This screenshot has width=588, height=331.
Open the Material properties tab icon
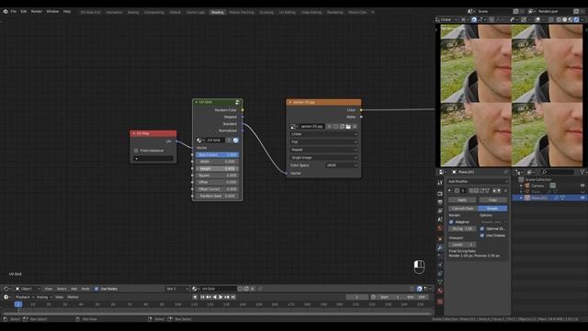[440, 291]
